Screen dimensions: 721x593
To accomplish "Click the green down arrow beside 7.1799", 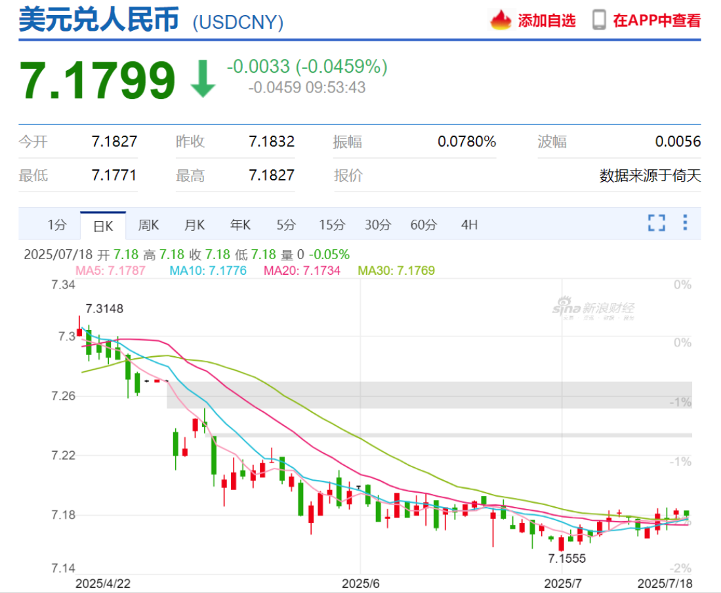I will tap(204, 79).
